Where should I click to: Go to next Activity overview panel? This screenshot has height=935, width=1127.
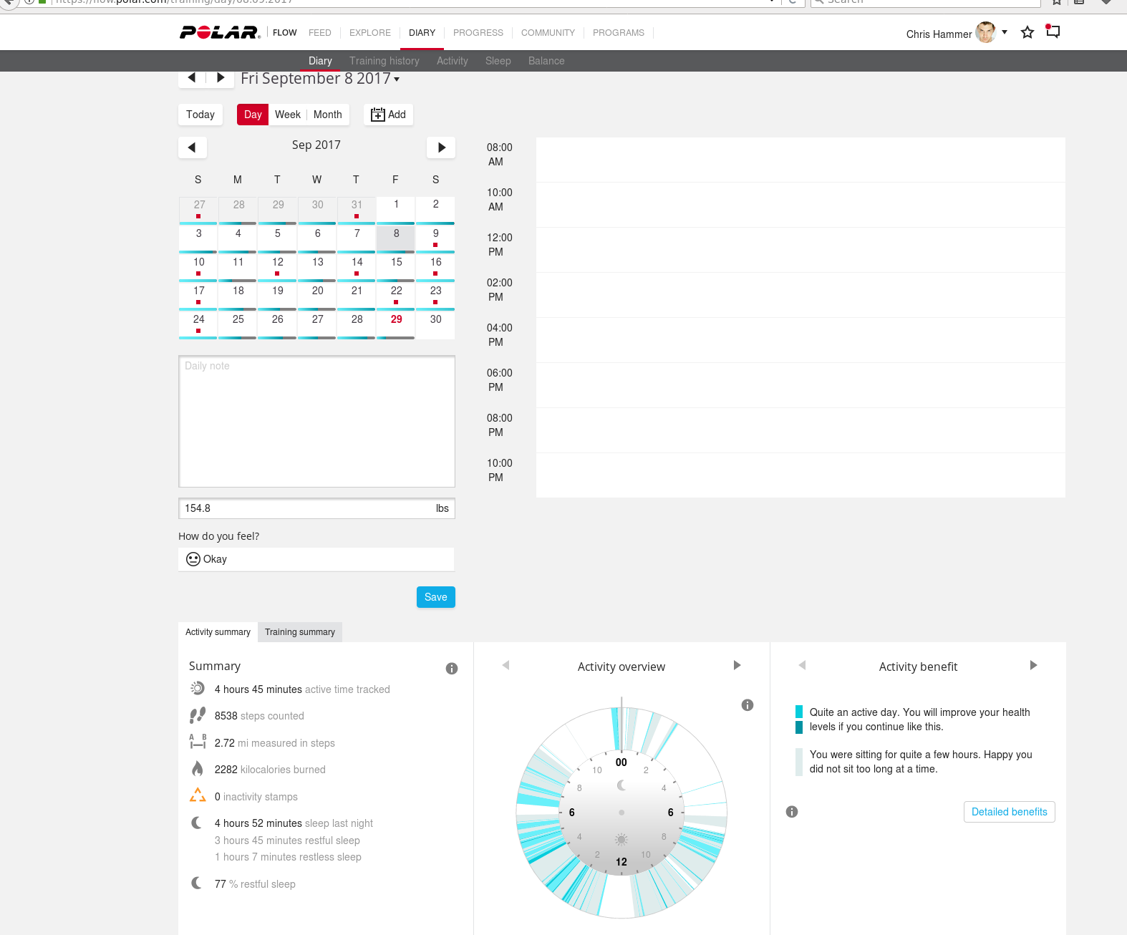[x=737, y=665]
